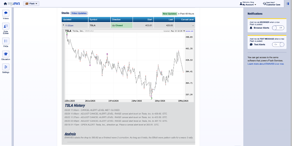292x146 pixels.
Task: Open FAQs from the sidebar
Action: point(6,43)
